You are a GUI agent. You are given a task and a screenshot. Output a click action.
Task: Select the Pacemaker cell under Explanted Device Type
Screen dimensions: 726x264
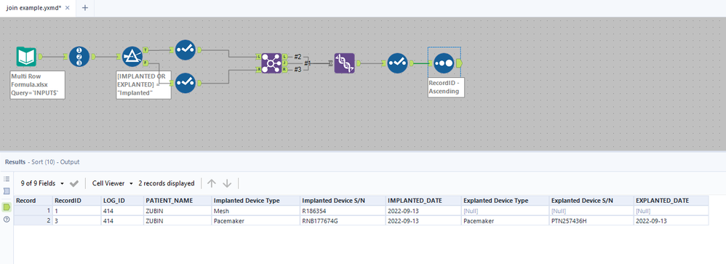pos(505,221)
